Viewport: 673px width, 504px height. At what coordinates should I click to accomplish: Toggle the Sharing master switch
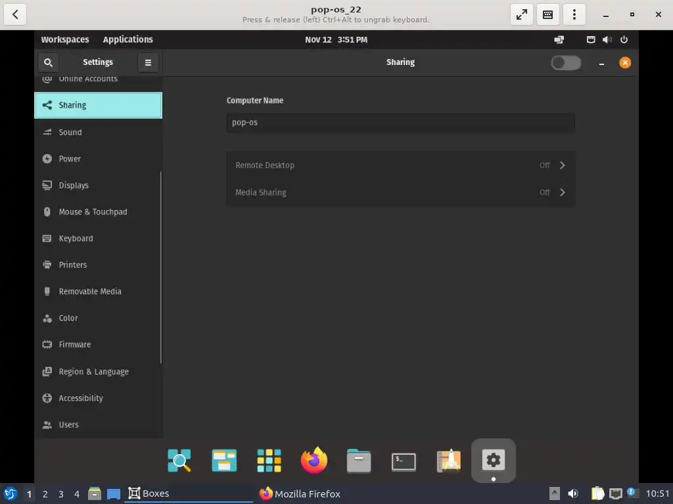click(x=566, y=62)
